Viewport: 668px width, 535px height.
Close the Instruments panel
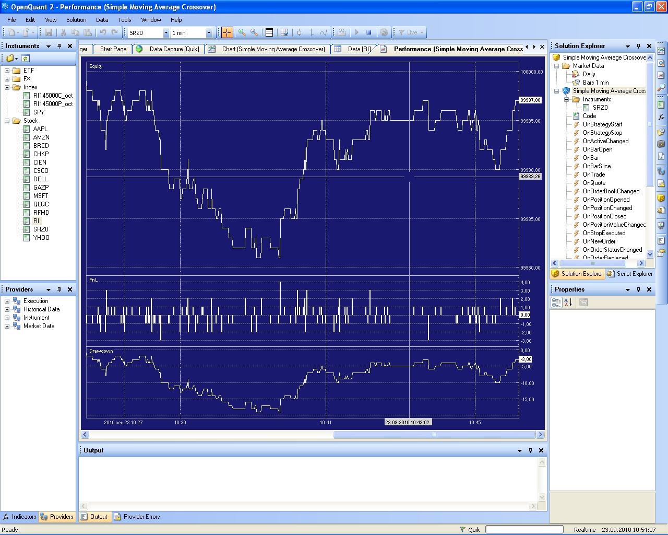coord(70,46)
